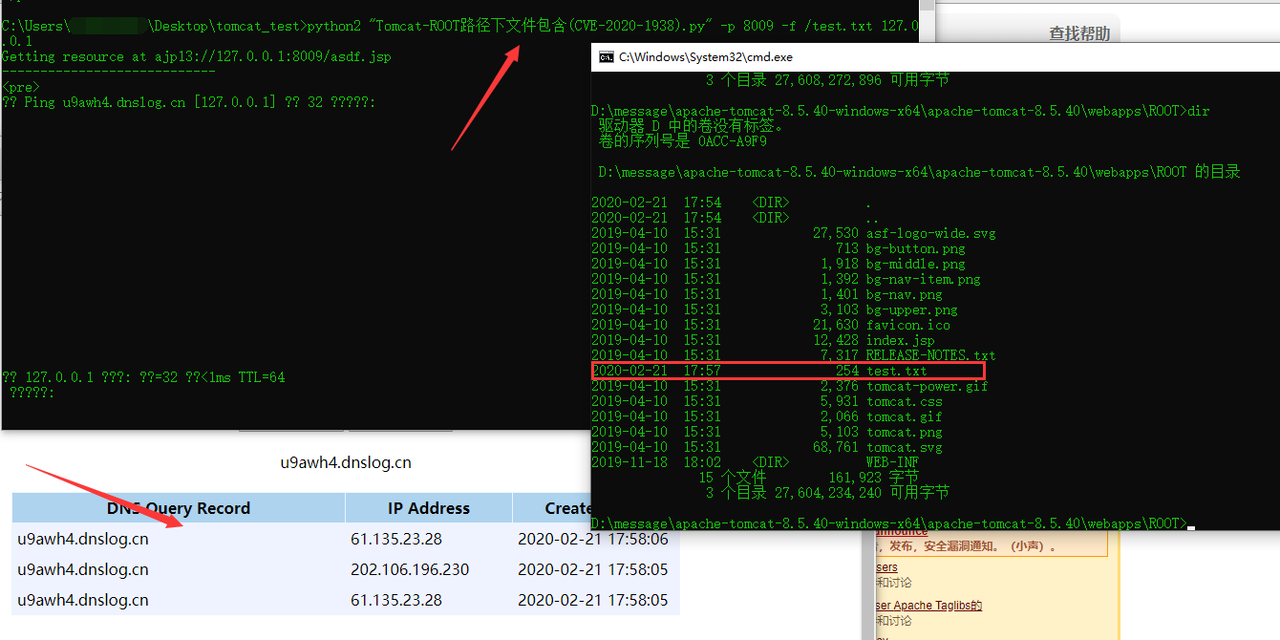Select index.jsp in the directory listing

pyautogui.click(x=901, y=340)
